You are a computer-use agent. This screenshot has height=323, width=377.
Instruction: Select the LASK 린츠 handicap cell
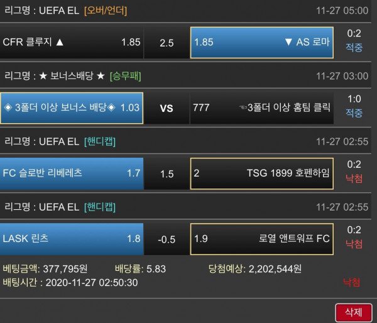[72, 239]
